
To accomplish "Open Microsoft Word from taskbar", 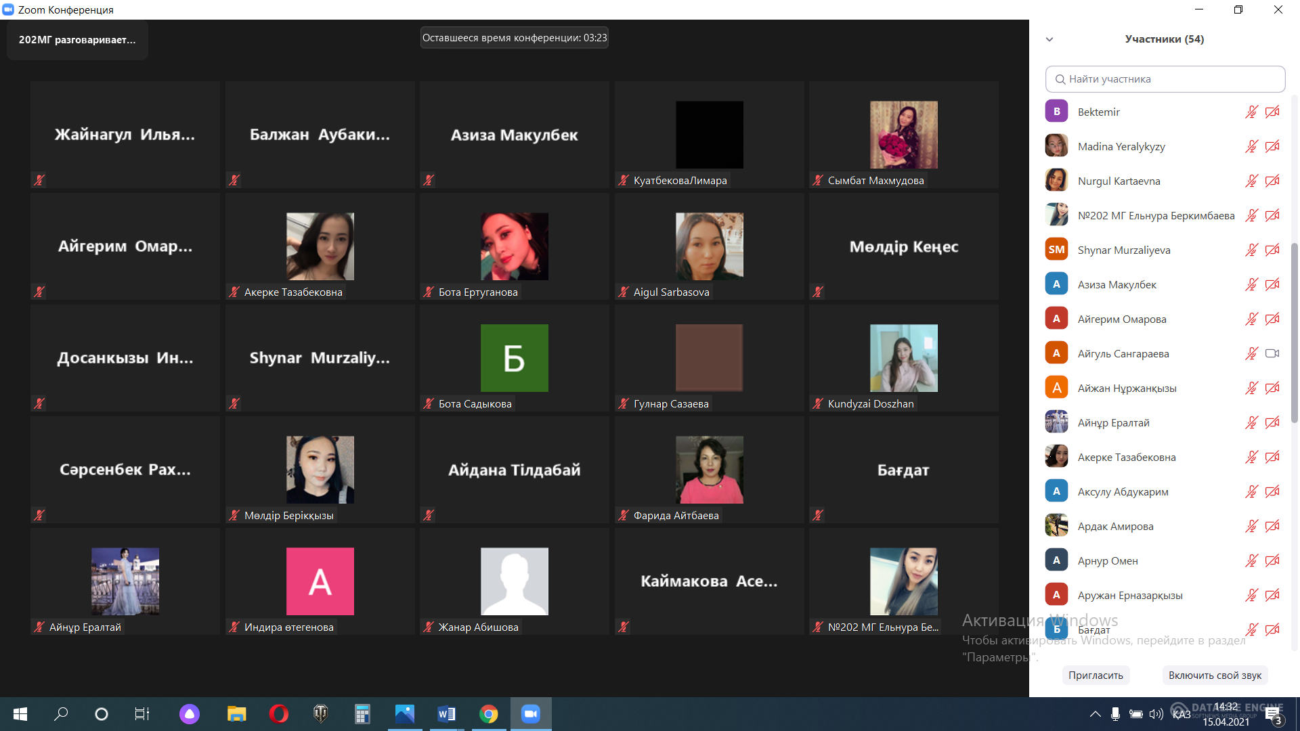I will point(446,713).
